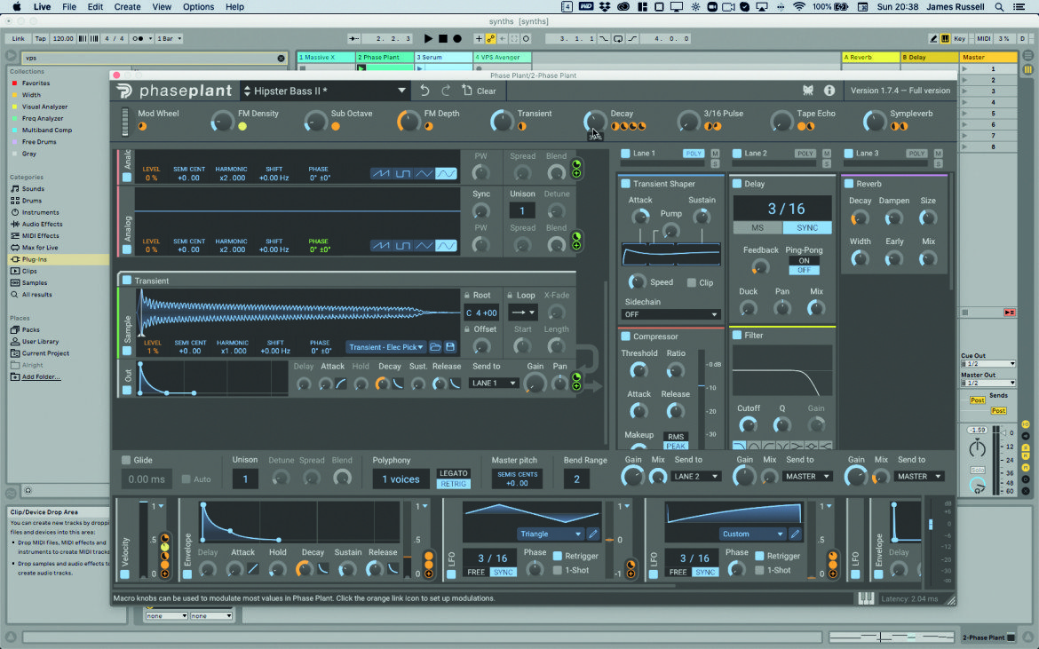
Task: Stop playback in Live's transport
Action: pyautogui.click(x=442, y=38)
